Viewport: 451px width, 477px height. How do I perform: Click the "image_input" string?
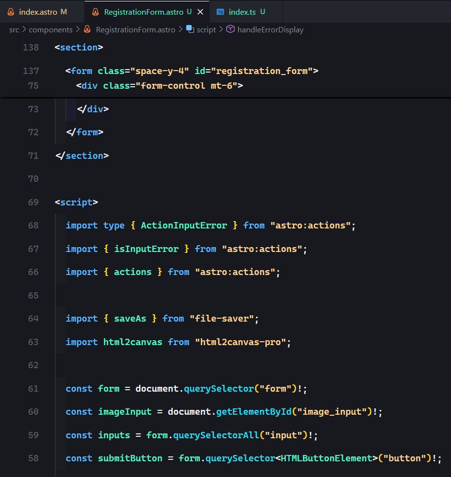[332, 412]
